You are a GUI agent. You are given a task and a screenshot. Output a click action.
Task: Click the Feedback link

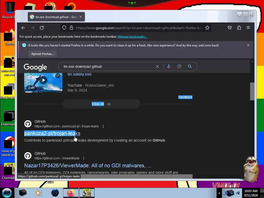tap(185, 97)
